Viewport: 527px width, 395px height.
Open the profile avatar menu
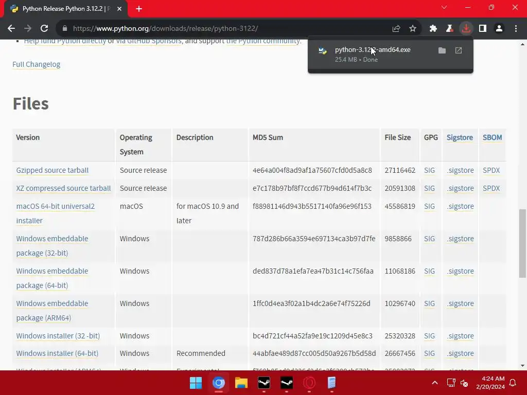(x=499, y=29)
